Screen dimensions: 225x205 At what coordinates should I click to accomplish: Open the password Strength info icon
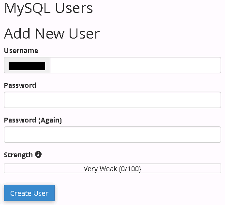(x=38, y=154)
